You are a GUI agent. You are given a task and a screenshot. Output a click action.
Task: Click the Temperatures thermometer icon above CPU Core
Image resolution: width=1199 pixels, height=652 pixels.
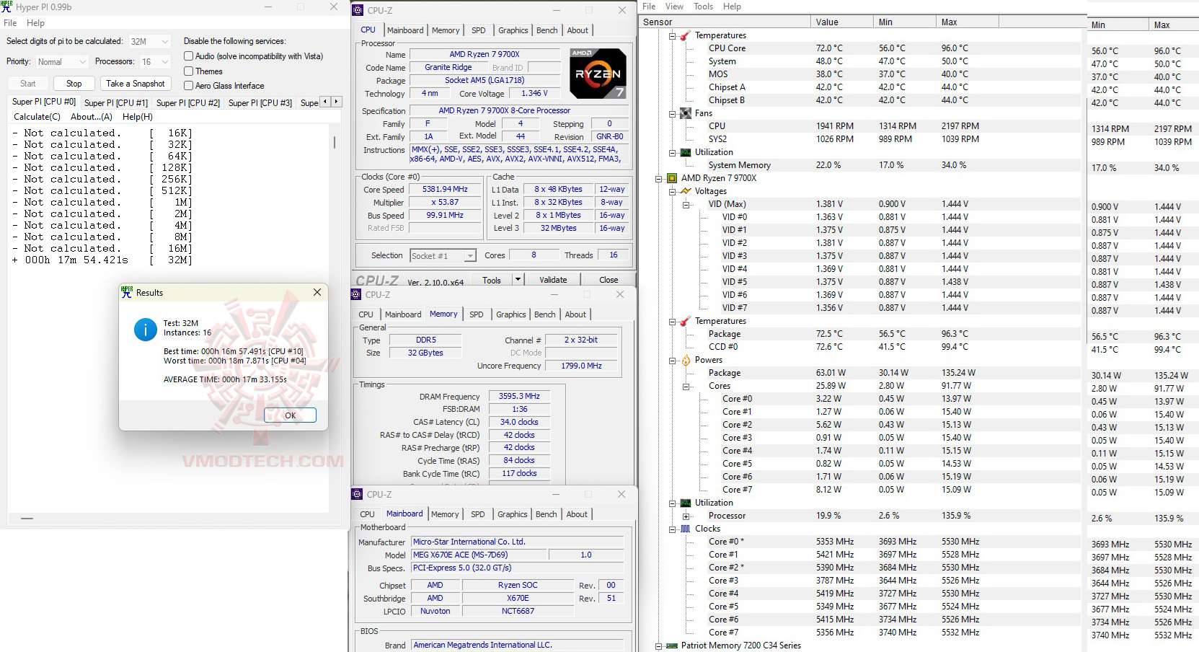click(x=685, y=35)
